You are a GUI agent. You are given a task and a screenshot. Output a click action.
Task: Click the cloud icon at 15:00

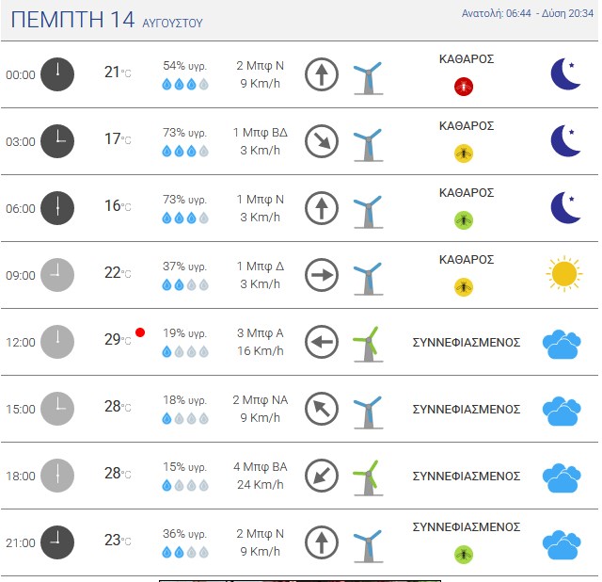[x=562, y=411]
